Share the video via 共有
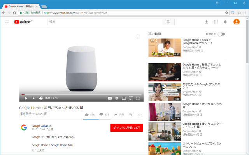 point(119,115)
